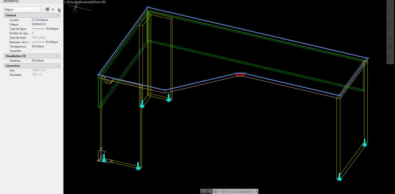Open the Vue personnalisée view menu

tap(79, 2)
